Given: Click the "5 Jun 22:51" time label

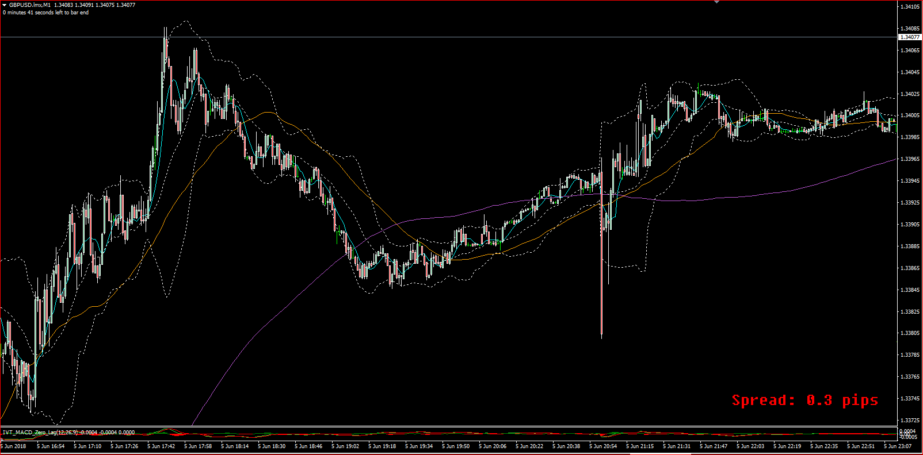Looking at the screenshot, I should pos(861,446).
